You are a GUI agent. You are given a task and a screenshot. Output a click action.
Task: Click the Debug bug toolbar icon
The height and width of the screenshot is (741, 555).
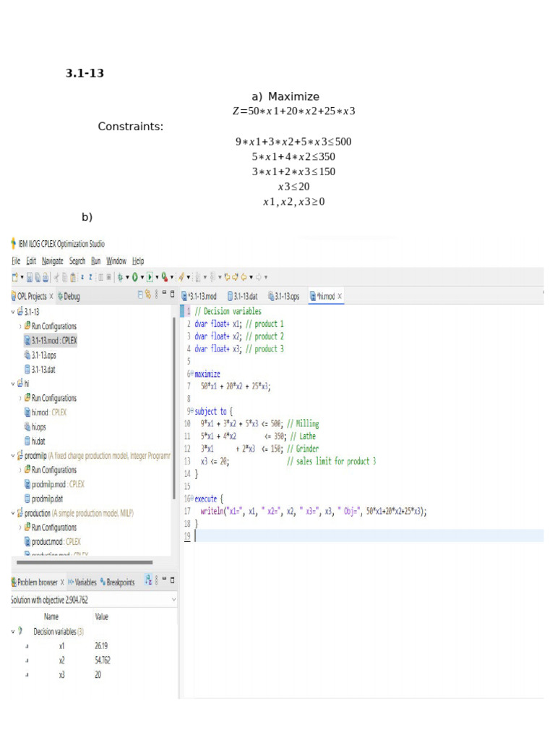click(x=121, y=277)
